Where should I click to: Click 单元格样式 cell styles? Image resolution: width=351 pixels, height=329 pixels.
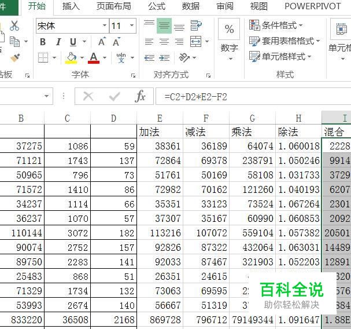[280, 56]
